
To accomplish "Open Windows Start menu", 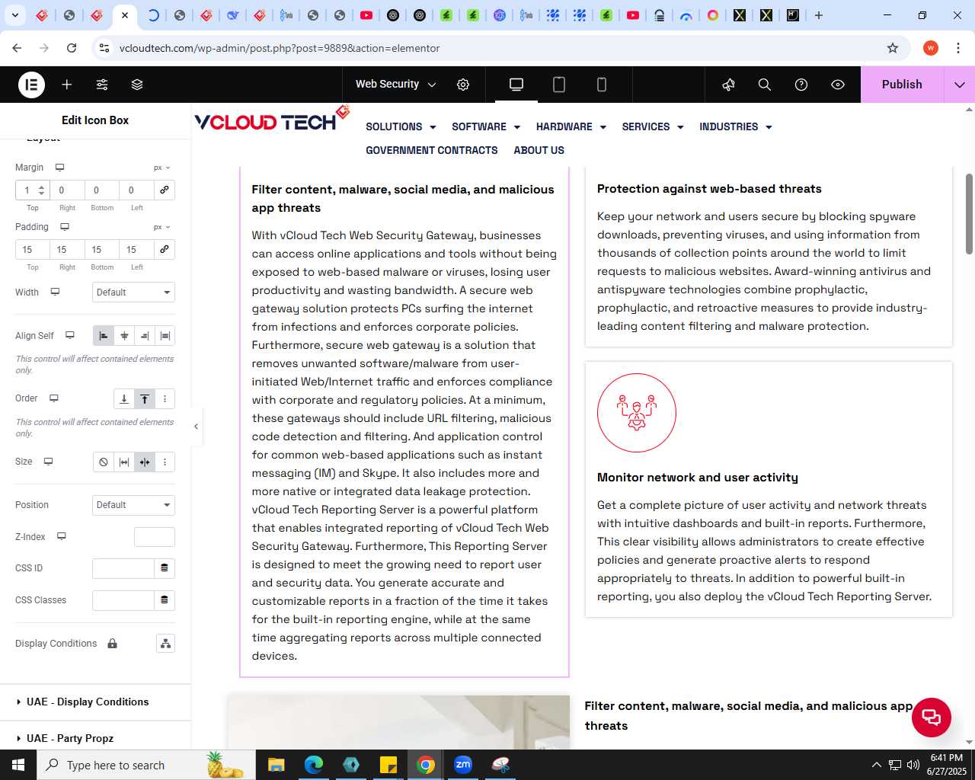I will [x=18, y=765].
